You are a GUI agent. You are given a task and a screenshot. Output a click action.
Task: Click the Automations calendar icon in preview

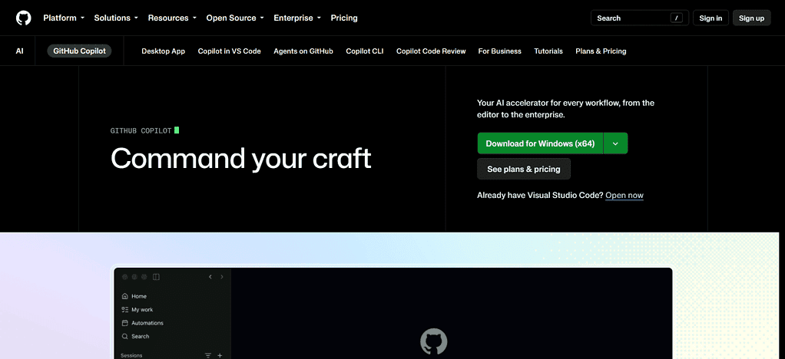(x=125, y=323)
